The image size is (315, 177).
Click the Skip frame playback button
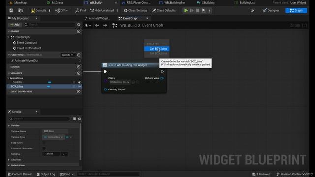pos(192,10)
